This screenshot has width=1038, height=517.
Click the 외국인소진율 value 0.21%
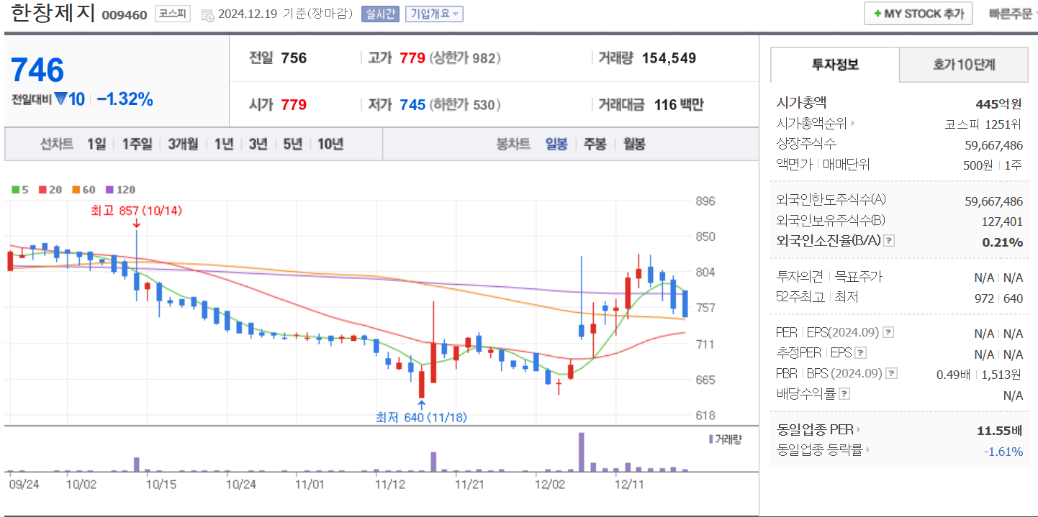click(x=1003, y=242)
